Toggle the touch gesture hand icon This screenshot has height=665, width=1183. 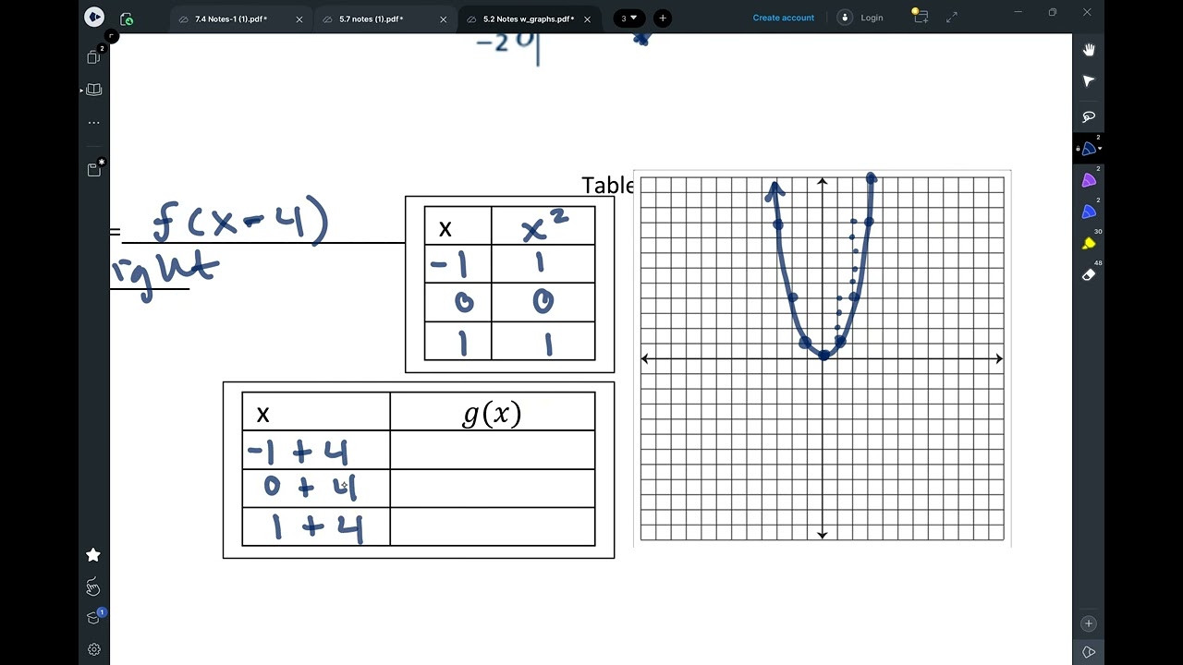coord(93,586)
